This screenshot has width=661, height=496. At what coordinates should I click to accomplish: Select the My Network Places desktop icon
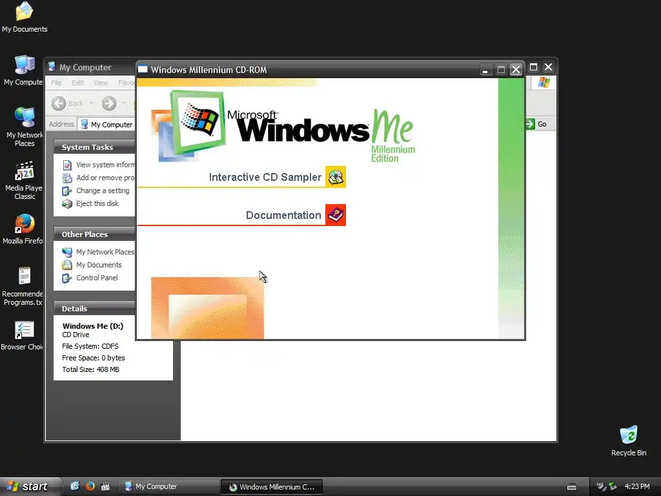click(x=25, y=127)
